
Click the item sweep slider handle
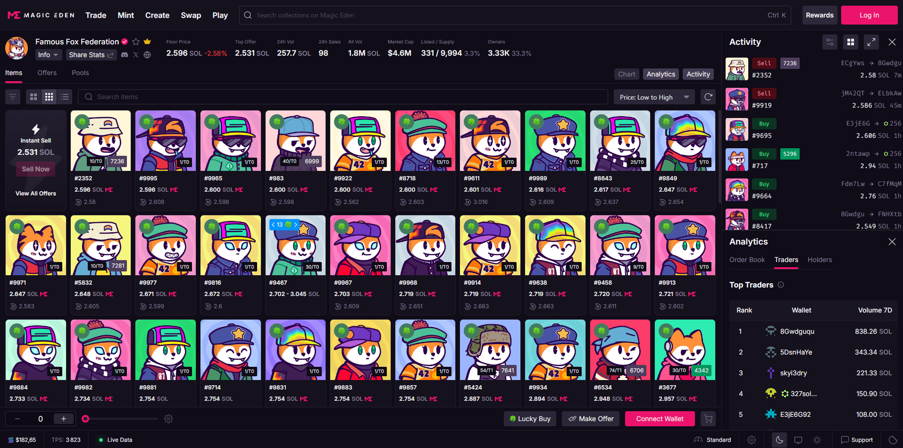[x=85, y=419]
